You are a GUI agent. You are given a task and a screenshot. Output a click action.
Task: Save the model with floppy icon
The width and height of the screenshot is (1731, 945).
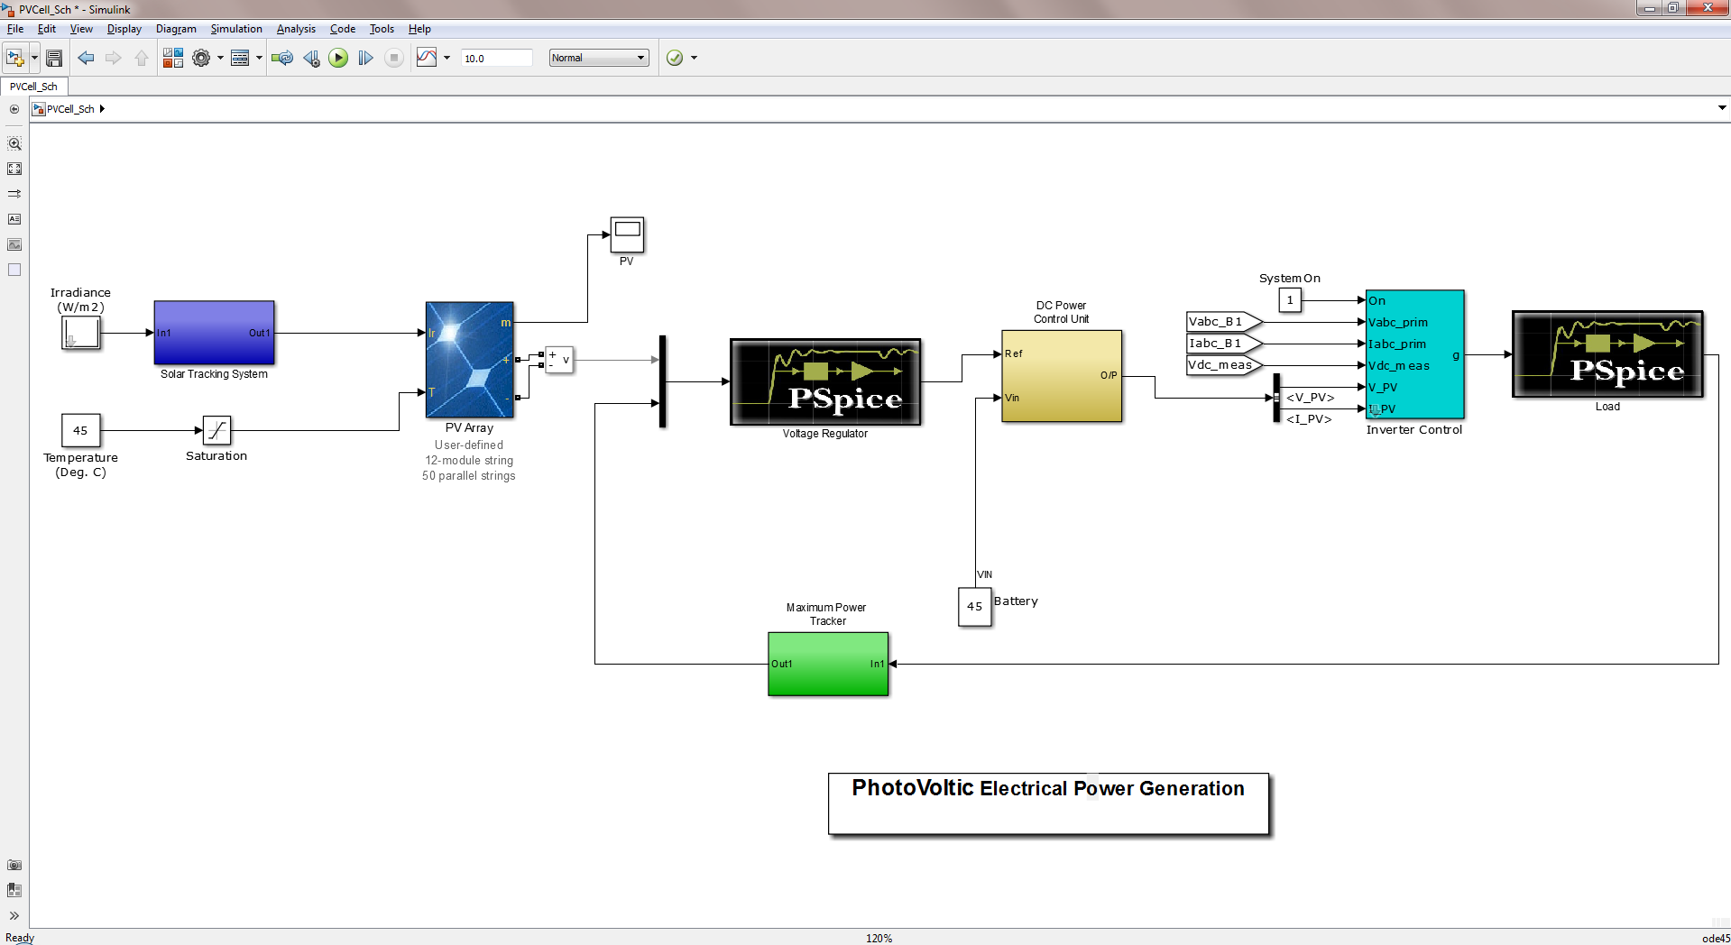54,58
